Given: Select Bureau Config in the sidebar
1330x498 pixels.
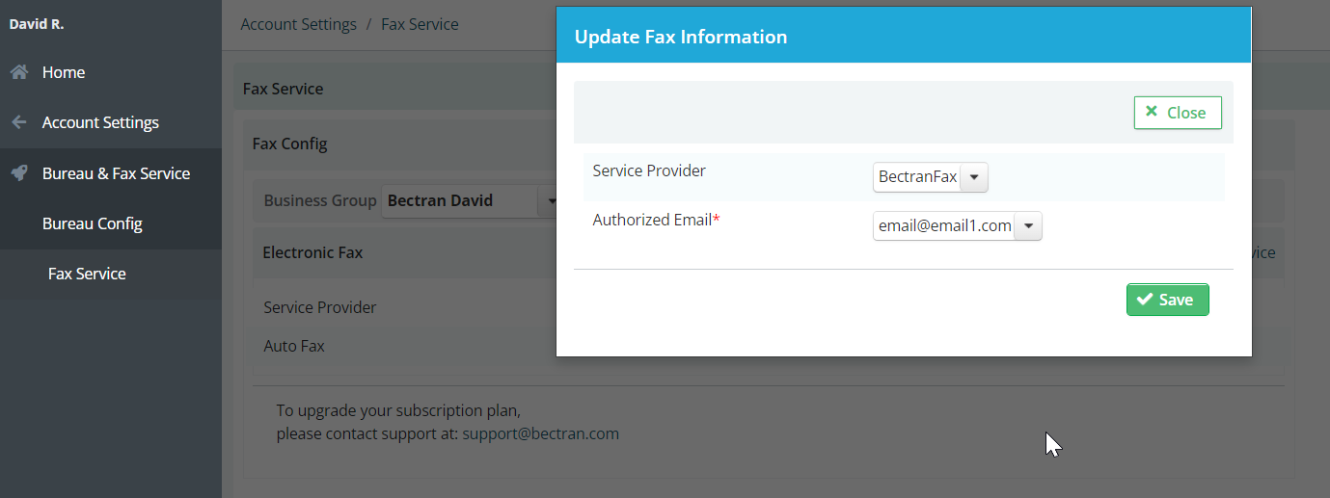Looking at the screenshot, I should (93, 223).
